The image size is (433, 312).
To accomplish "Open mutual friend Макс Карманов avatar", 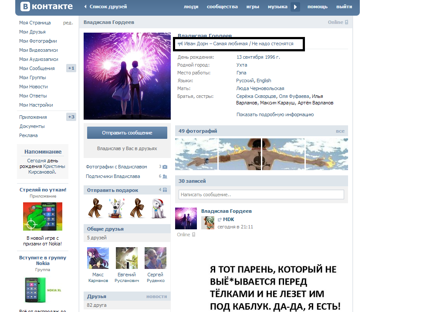I will 98,258.
